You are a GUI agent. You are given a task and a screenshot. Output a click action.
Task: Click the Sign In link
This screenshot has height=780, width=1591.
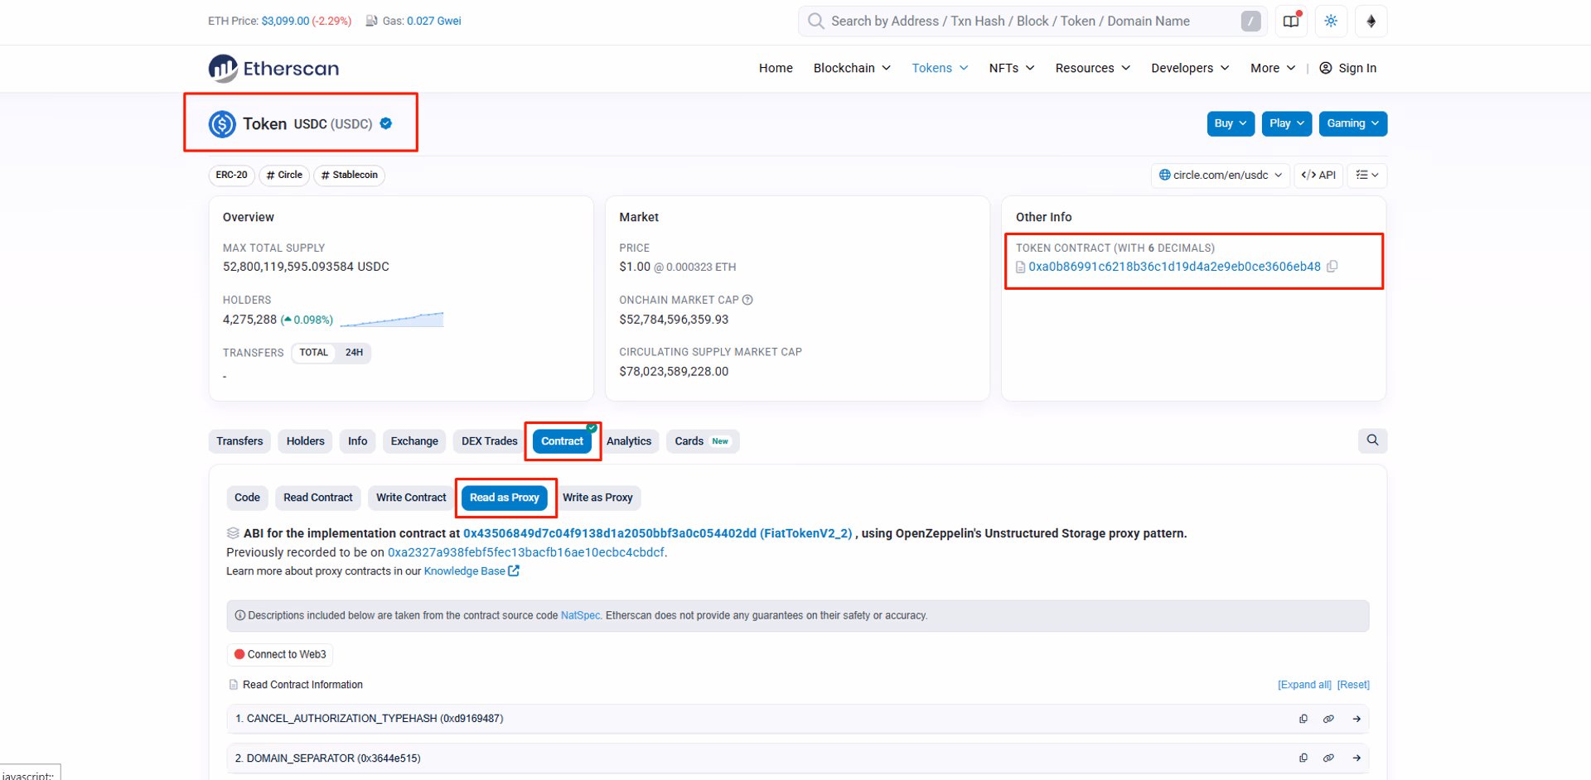pos(1348,68)
